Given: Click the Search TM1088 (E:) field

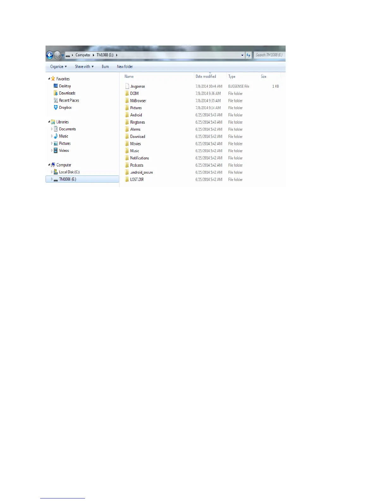Looking at the screenshot, I should 269,55.
